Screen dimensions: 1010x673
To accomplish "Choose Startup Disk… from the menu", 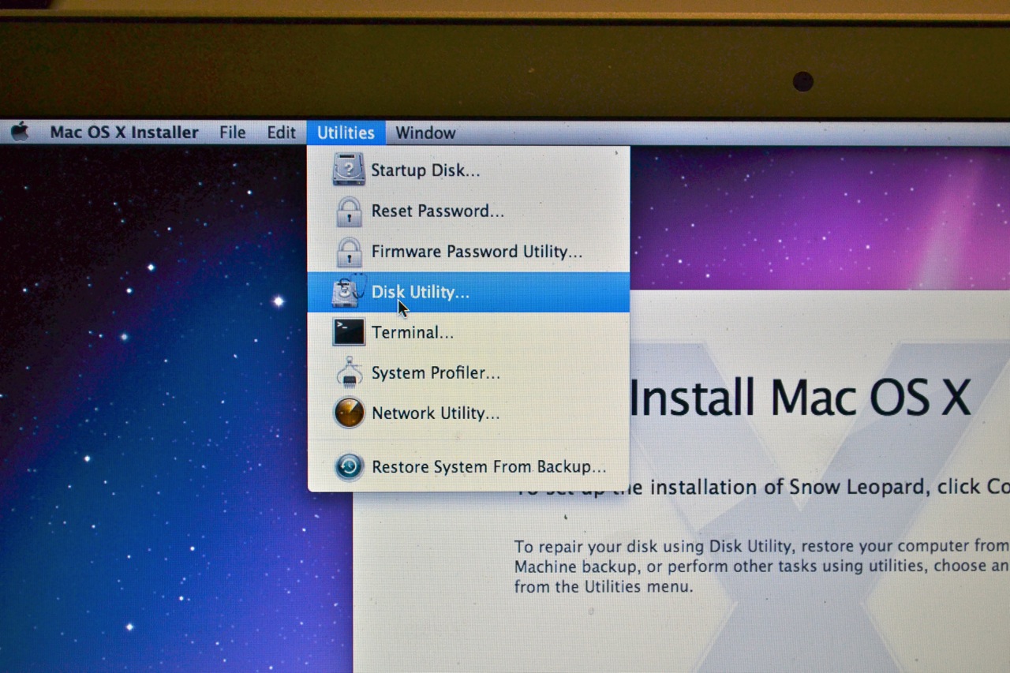I will [469, 170].
